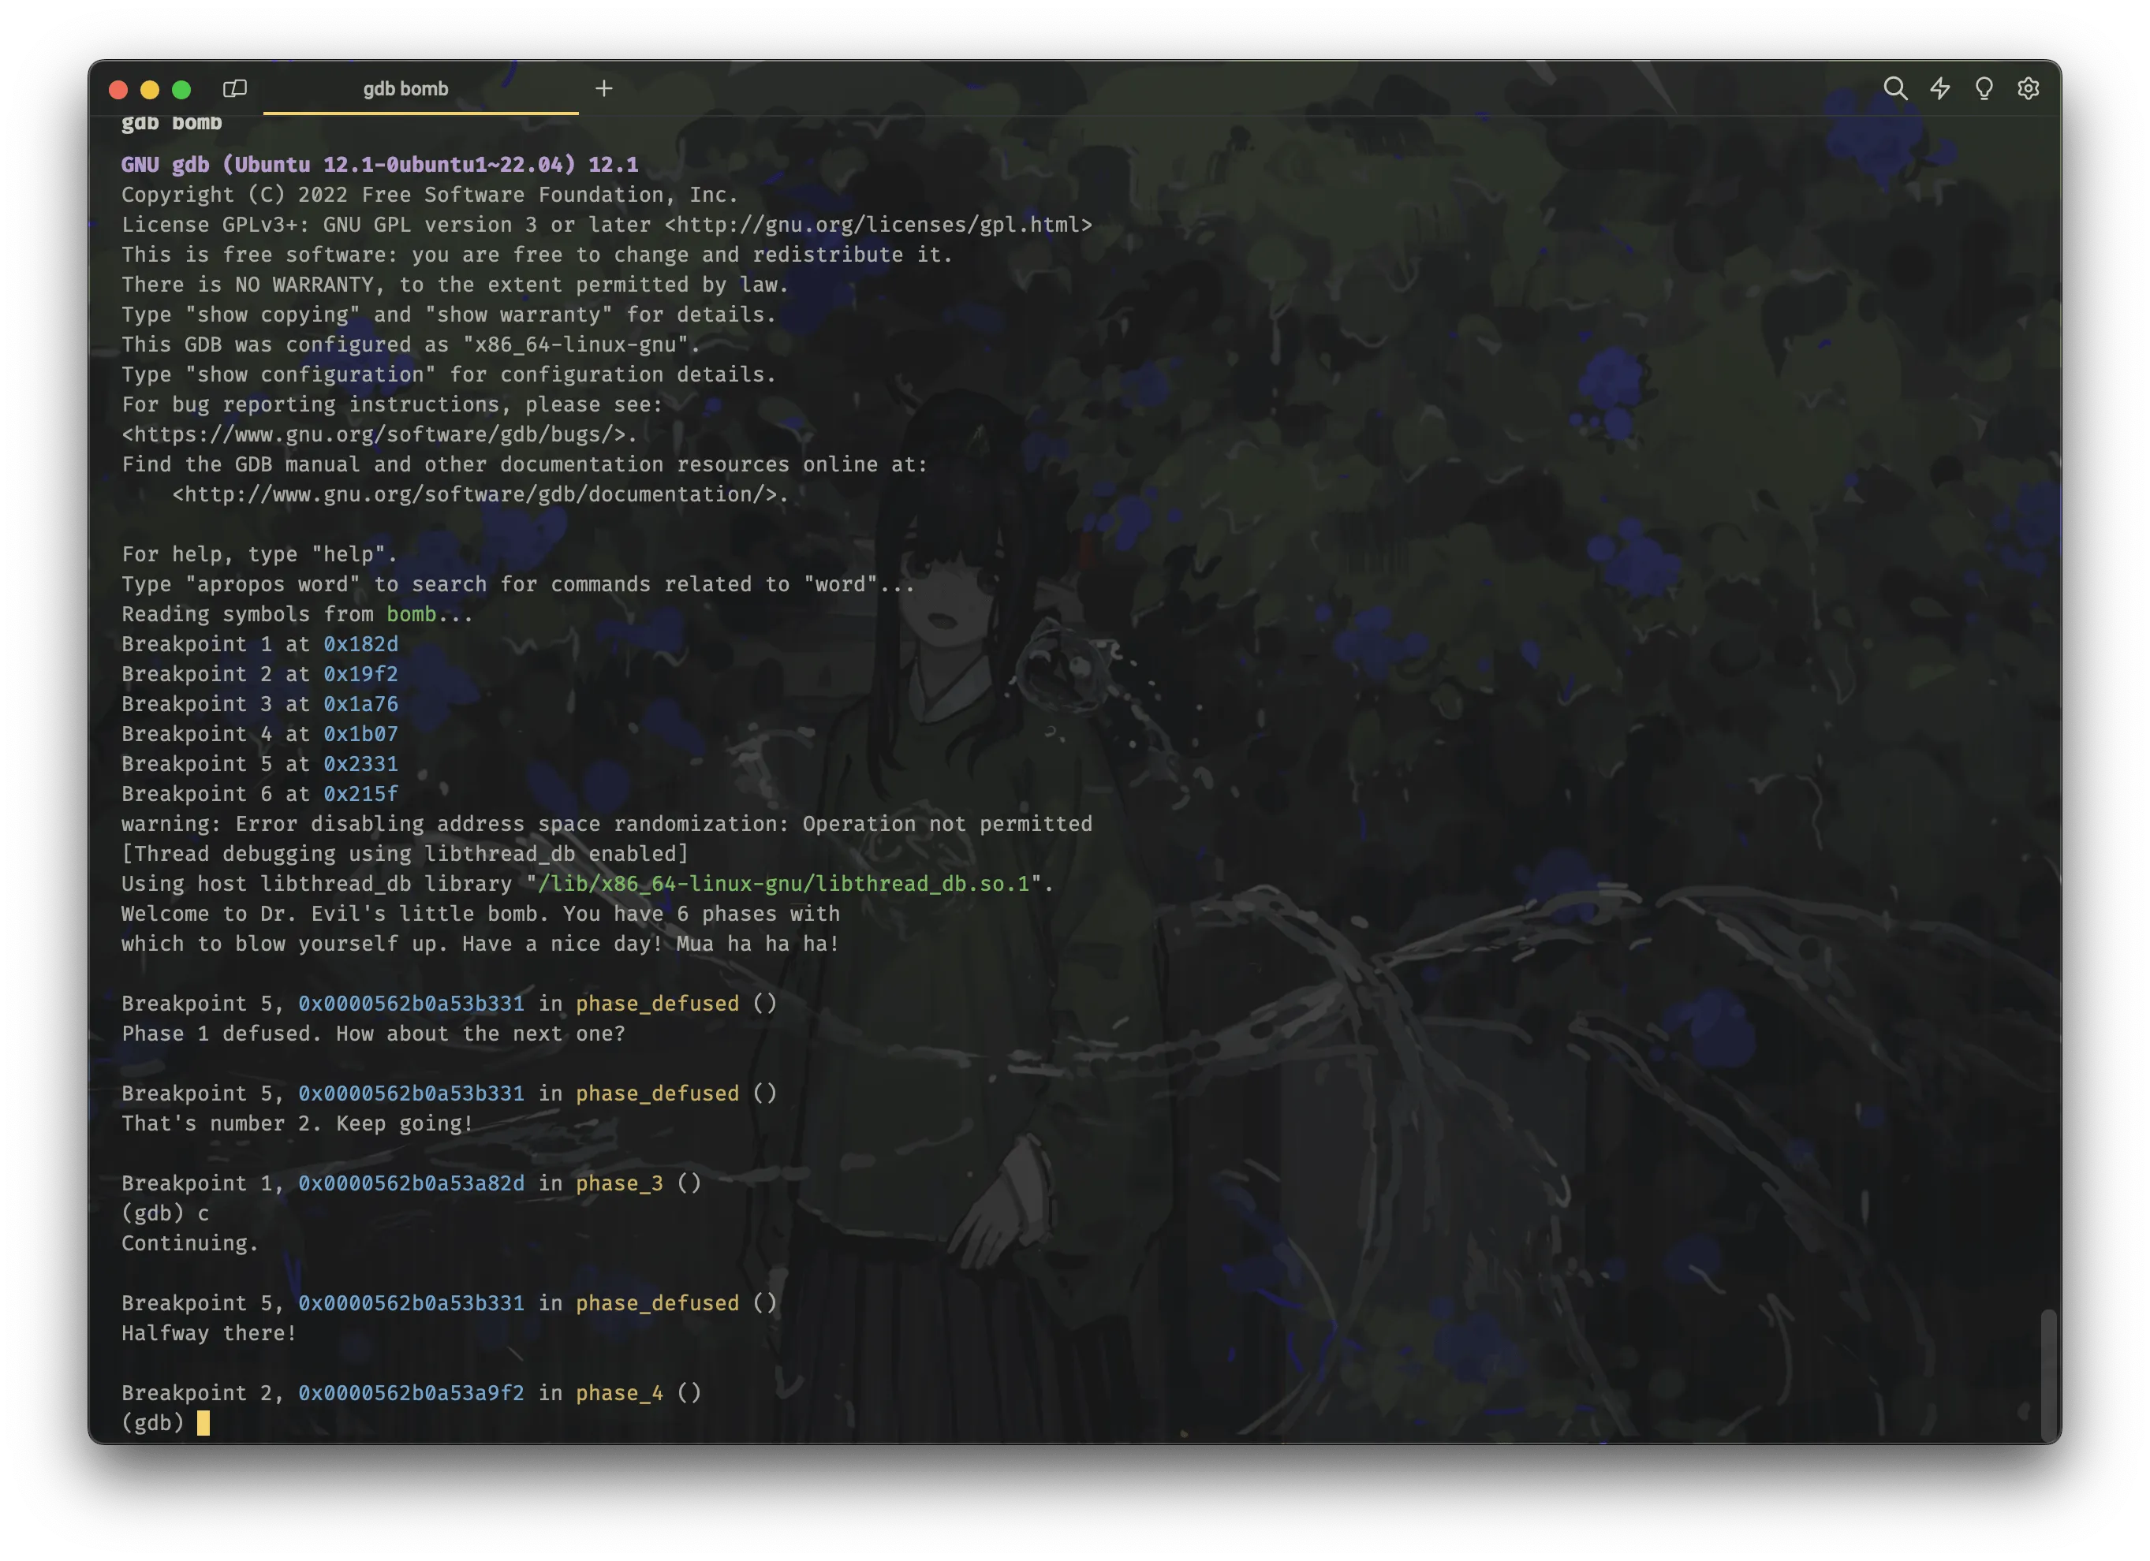Select the "gdb bomb" tab
This screenshot has height=1561, width=2150.
pos(421,88)
